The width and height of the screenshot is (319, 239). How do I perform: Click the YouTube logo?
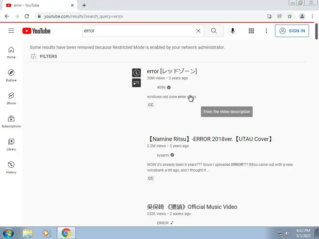pos(36,31)
